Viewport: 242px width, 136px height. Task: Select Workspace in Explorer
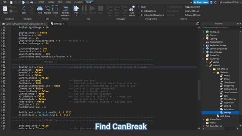[x=214, y=32]
